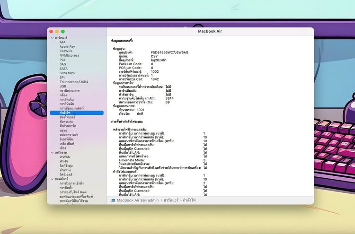Viewport: 355px width, 234px height.
Task: Select the กำลังไฟ (Power) sidebar item
Action: (x=66, y=113)
